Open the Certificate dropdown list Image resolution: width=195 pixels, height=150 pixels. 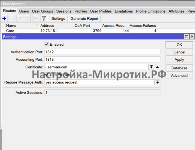click(x=151, y=67)
